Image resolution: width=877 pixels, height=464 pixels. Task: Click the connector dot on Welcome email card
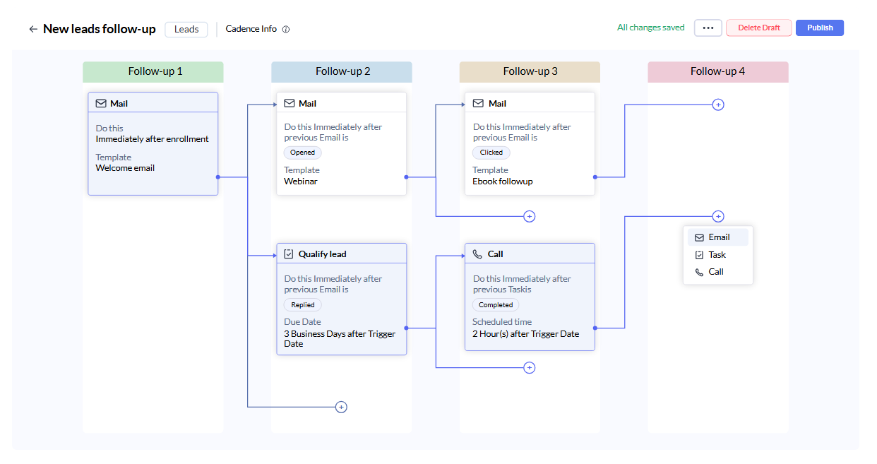pos(218,177)
